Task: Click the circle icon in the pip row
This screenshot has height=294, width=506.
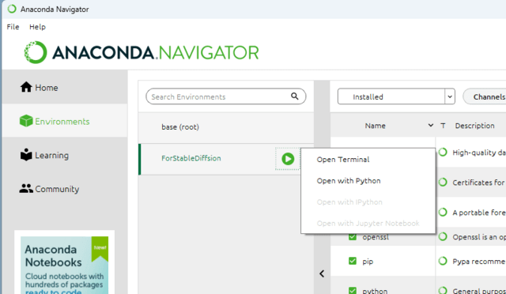Action: click(443, 261)
